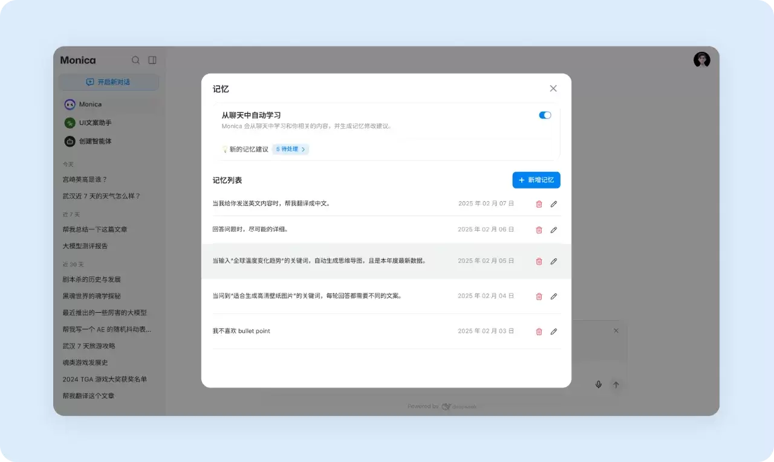774x462 pixels.
Task: Edit the 回答问题时 memory entry
Action: click(554, 230)
